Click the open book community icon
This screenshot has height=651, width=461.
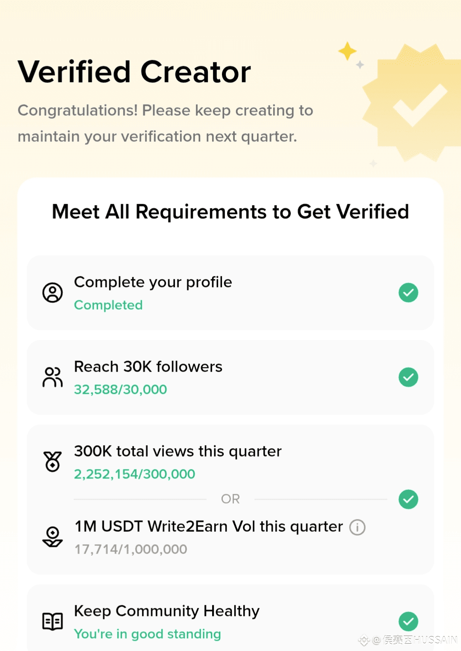coord(53,621)
